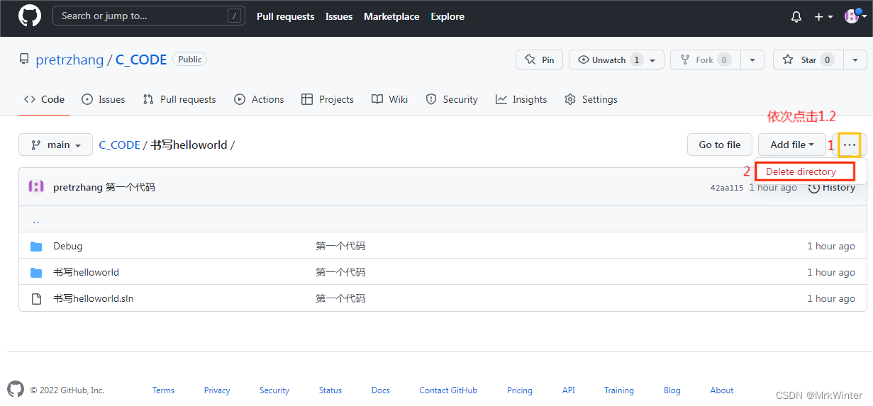
Task: Click the file icon of 书写helloworld.sln
Action: (36, 298)
